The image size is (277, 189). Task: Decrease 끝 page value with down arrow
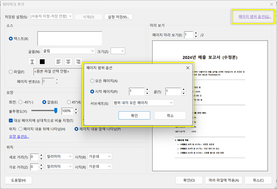pyautogui.click(x=184, y=94)
